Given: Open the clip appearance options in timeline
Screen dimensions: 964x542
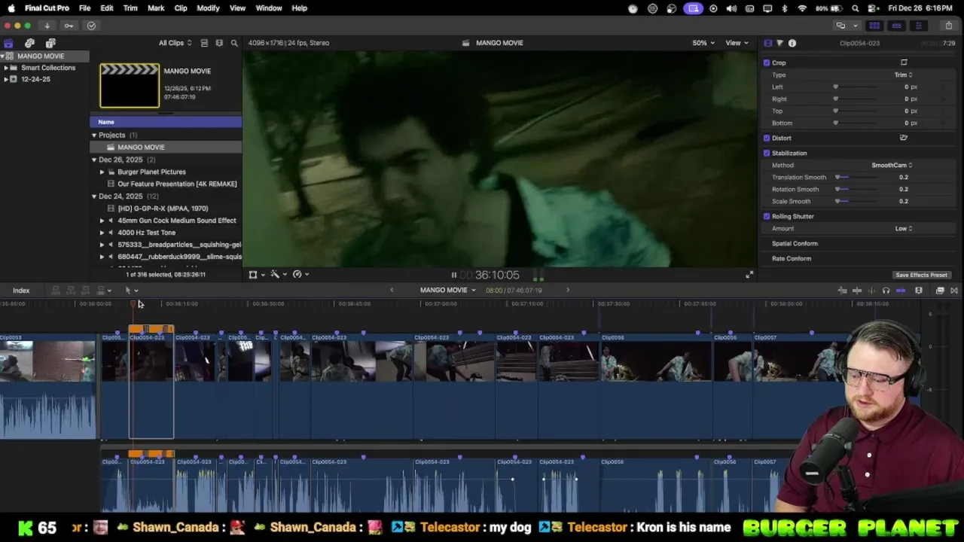Looking at the screenshot, I should (919, 291).
